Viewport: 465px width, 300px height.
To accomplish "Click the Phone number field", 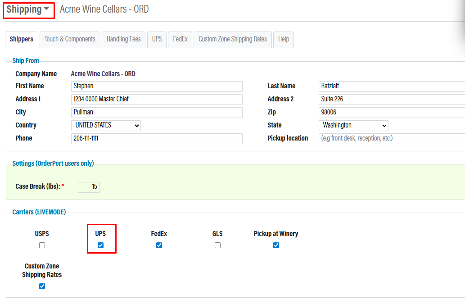I will click(x=157, y=139).
